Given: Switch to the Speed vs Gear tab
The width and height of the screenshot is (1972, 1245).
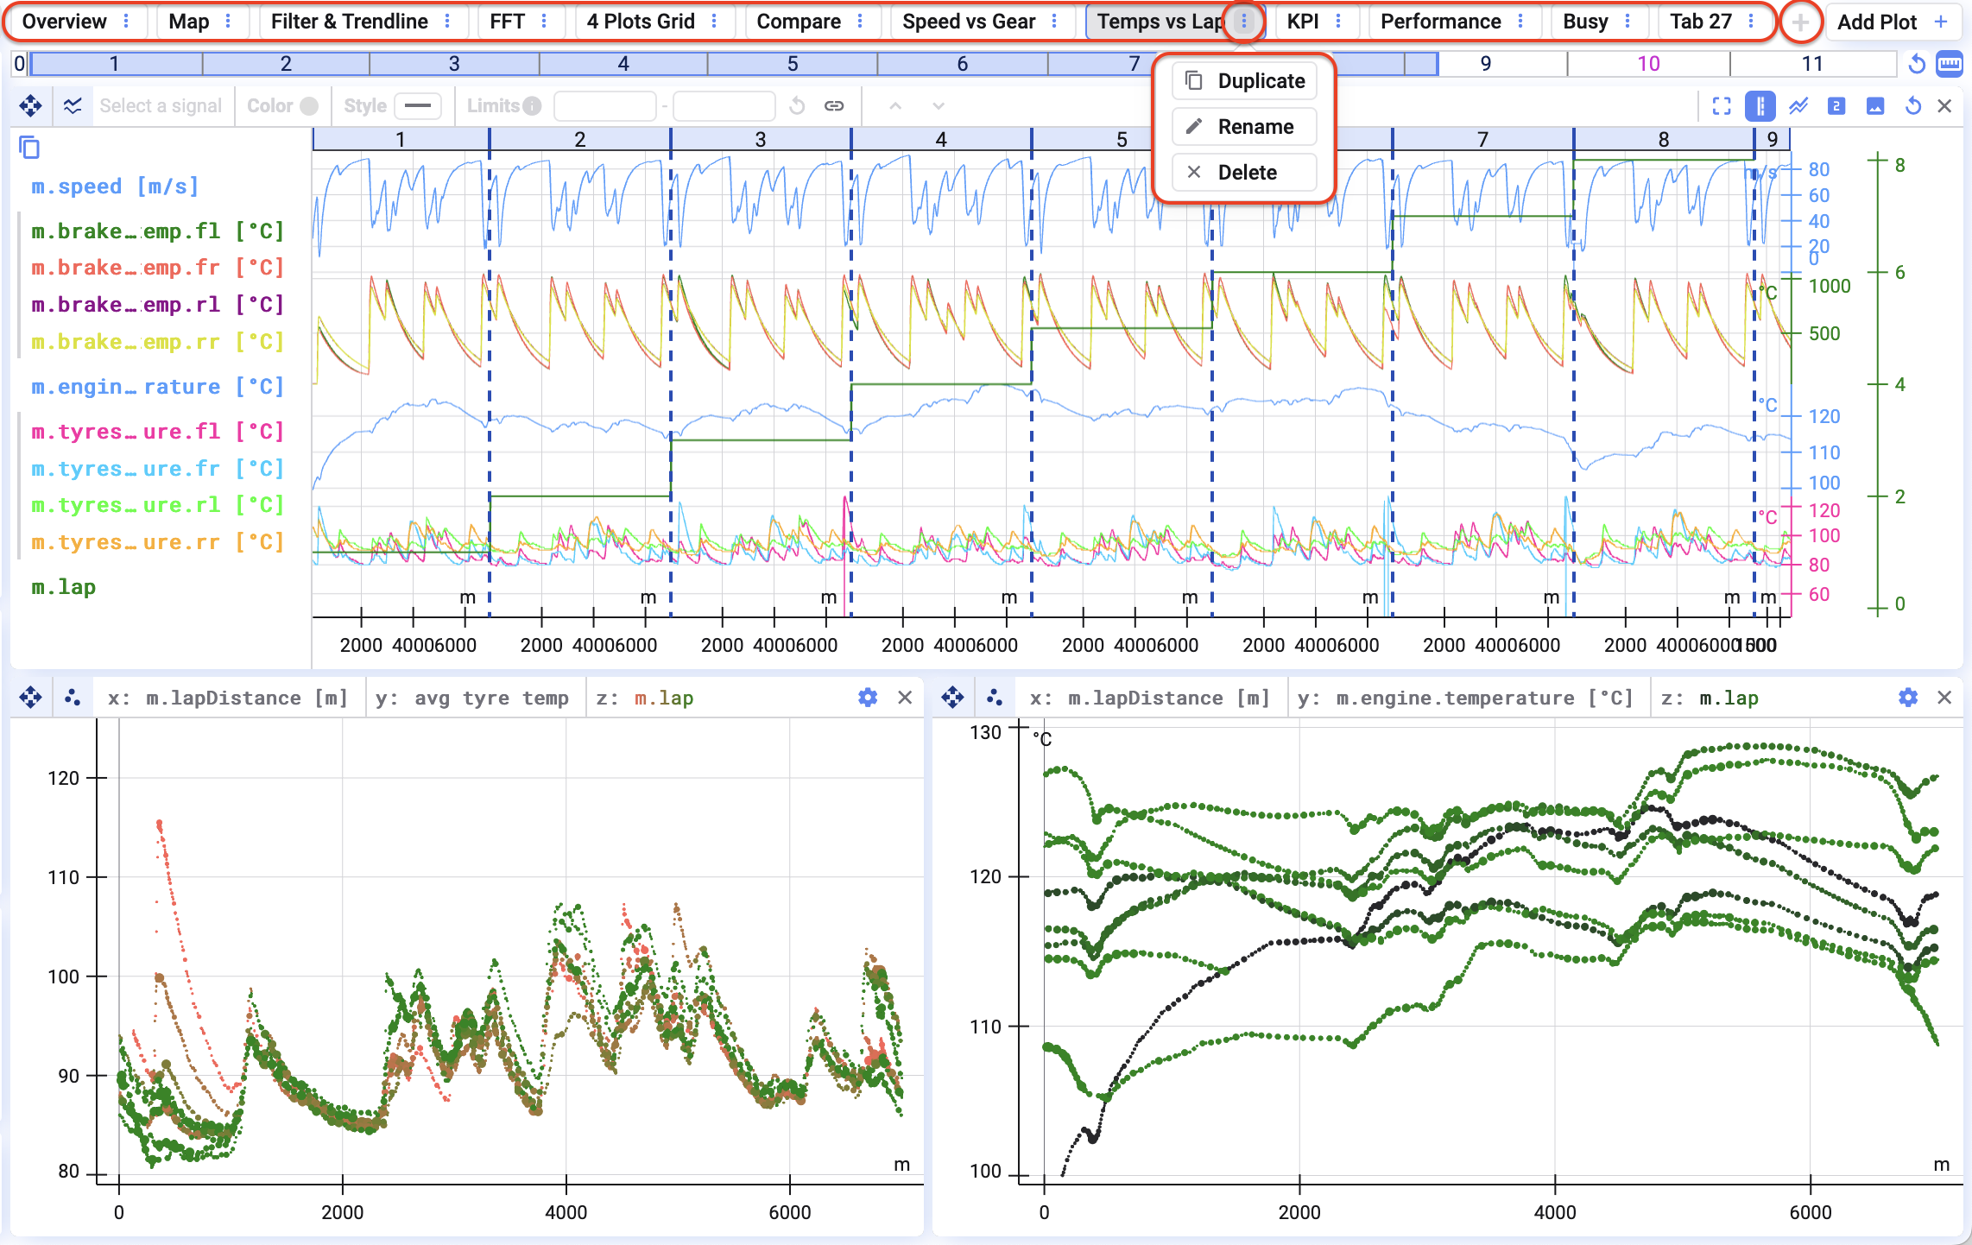Looking at the screenshot, I should (968, 22).
